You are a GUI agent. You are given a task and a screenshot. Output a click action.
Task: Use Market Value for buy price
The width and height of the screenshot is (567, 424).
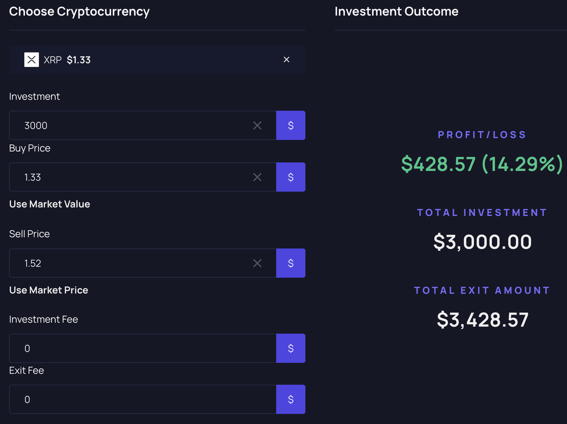49,204
